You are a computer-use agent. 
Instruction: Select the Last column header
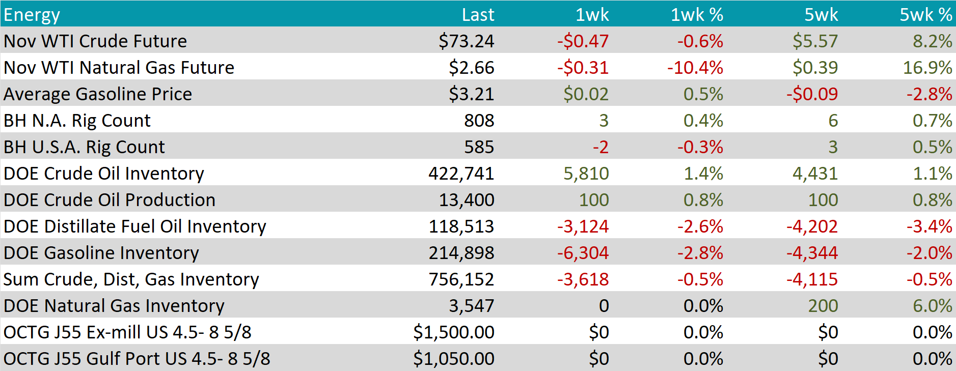point(477,15)
